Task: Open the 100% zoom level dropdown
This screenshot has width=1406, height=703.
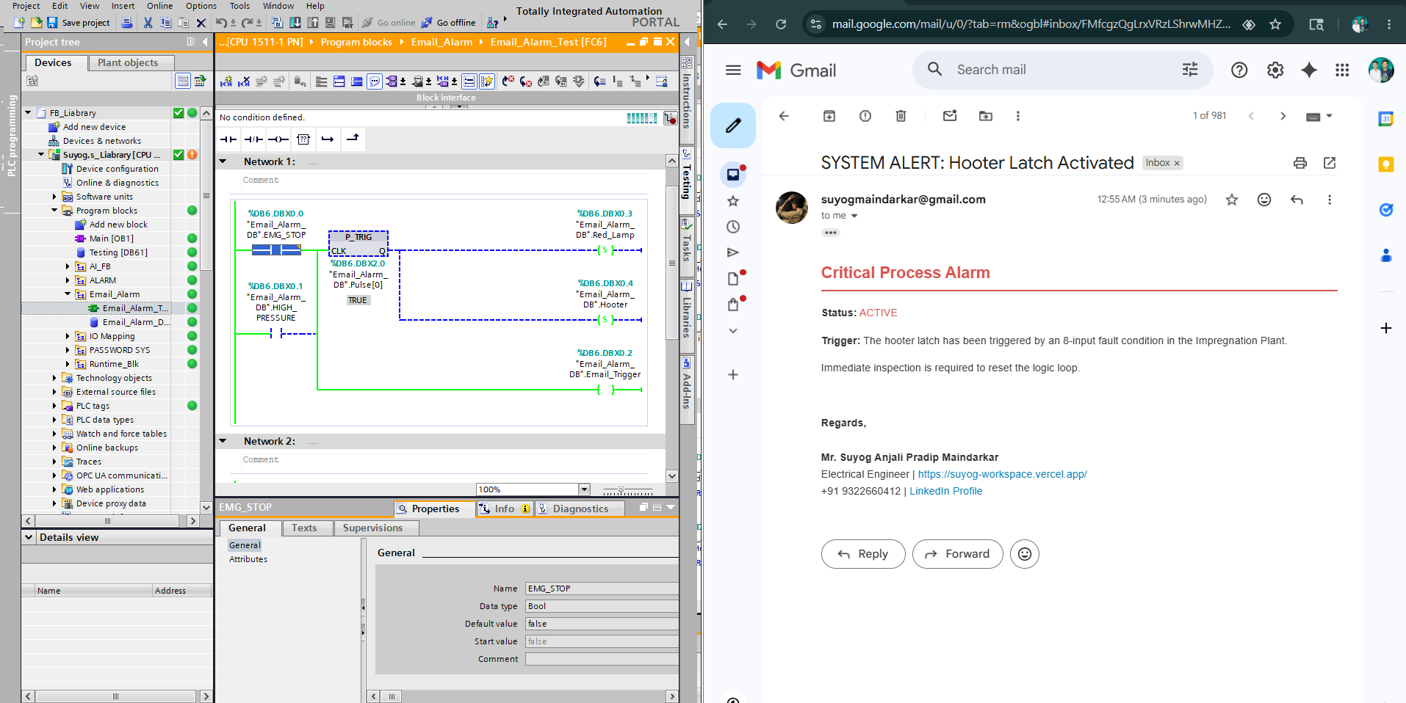Action: click(584, 489)
